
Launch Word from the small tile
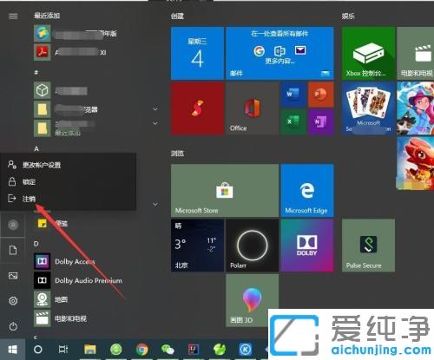click(293, 95)
